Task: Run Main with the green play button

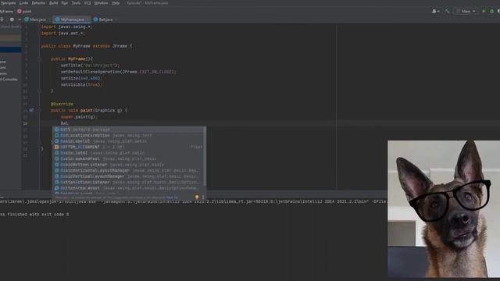Action: (x=484, y=11)
